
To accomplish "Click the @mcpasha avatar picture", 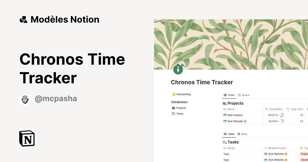I will coord(25,99).
